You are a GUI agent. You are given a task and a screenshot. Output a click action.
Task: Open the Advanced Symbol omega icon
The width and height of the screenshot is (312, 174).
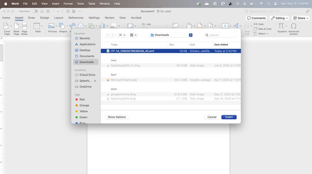tap(293, 26)
